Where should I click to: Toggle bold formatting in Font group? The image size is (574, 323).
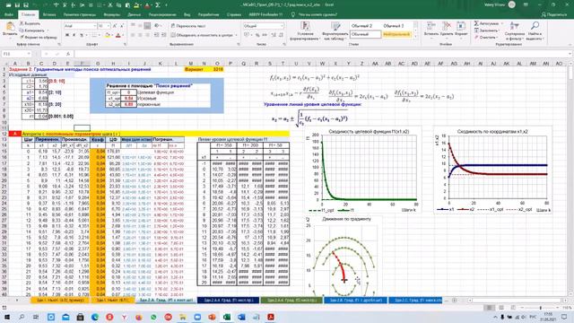(67, 35)
